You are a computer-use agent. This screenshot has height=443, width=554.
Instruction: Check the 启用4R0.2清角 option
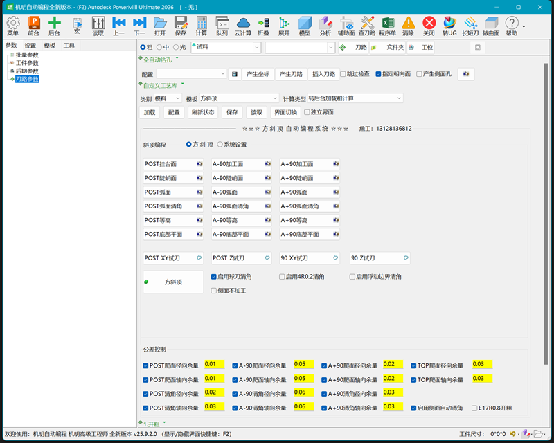283,277
